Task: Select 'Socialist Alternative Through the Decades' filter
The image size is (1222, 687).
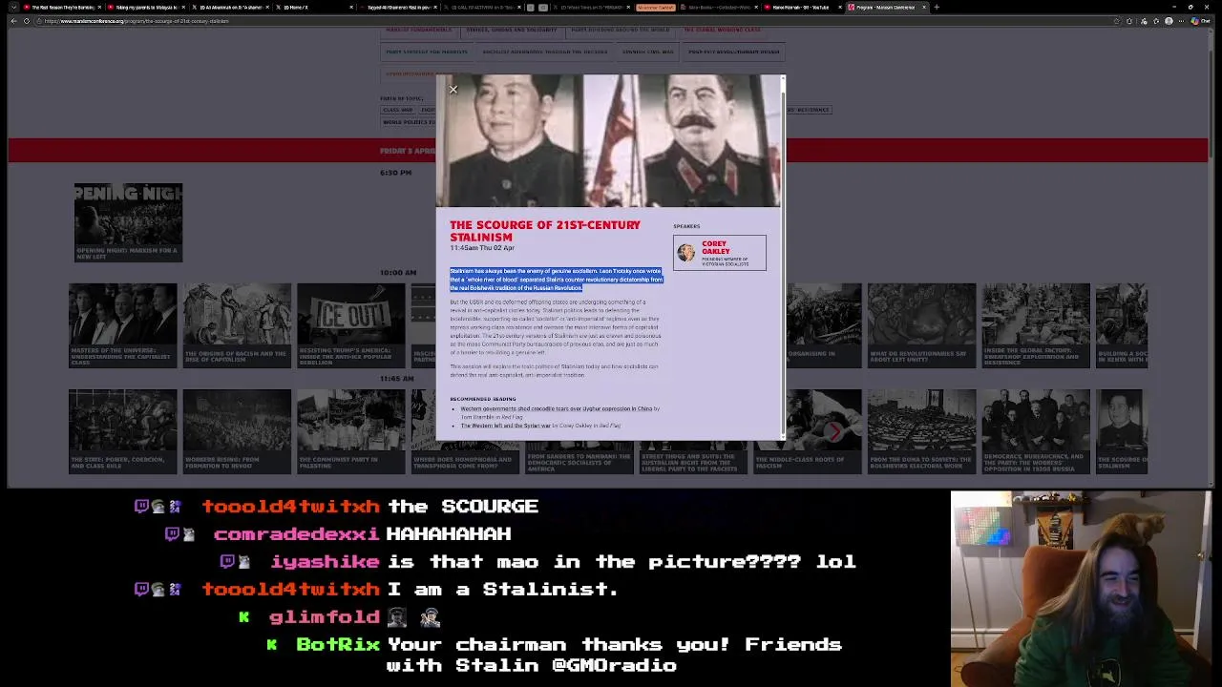Action: [544, 52]
